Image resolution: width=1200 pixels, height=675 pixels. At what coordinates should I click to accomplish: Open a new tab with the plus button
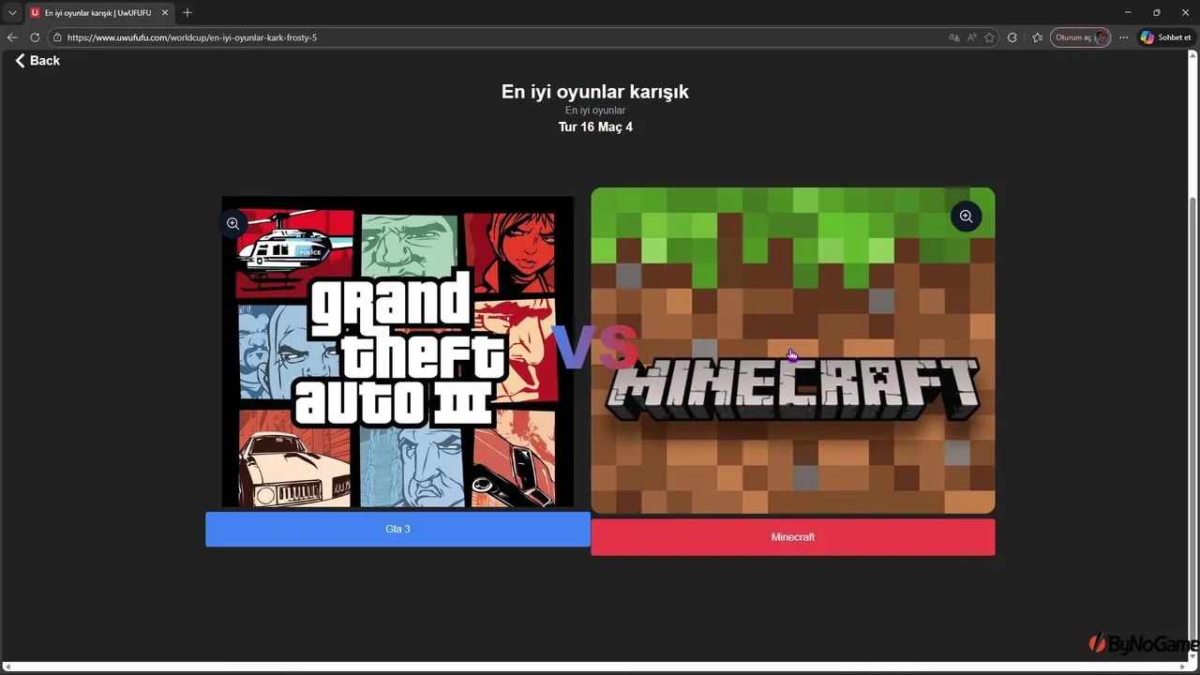tap(187, 13)
